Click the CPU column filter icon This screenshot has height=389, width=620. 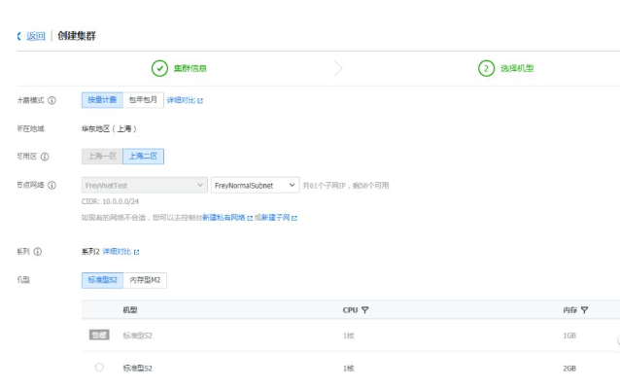365,310
